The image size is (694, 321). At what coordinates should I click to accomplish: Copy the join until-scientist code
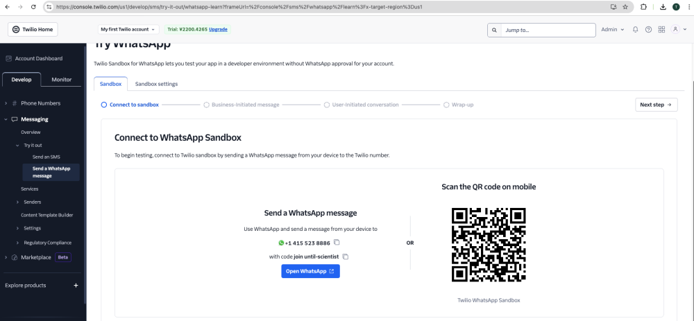[x=346, y=257]
